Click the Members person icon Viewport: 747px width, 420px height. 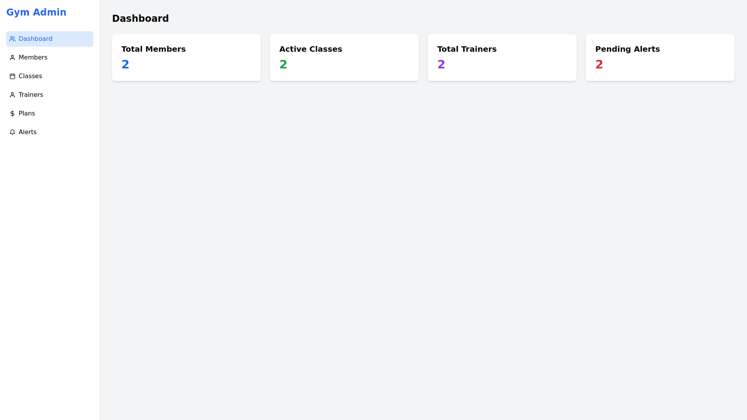12,58
